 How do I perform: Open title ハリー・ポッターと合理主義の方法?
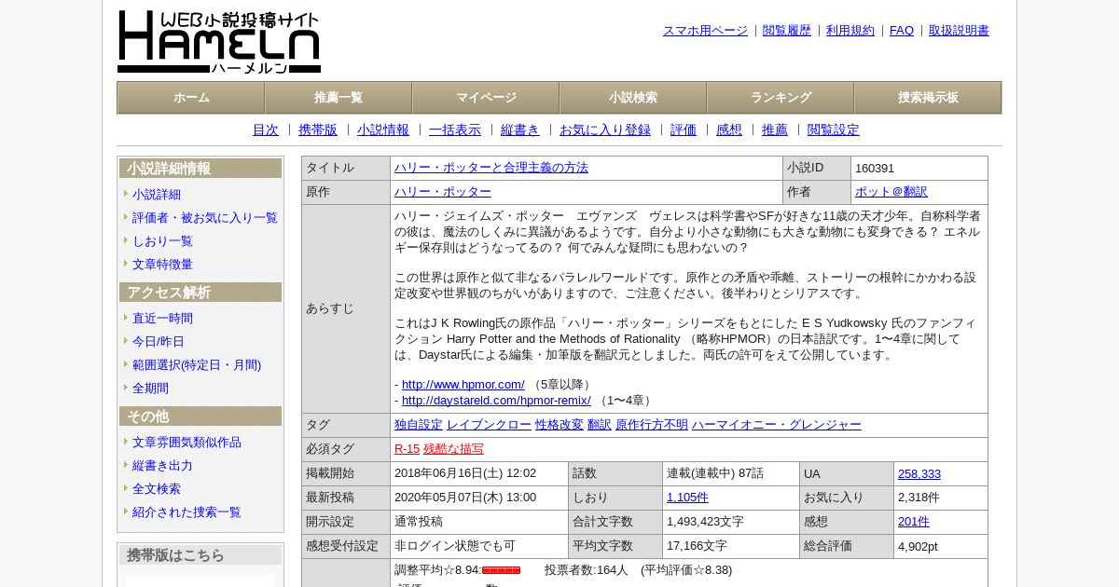(491, 169)
